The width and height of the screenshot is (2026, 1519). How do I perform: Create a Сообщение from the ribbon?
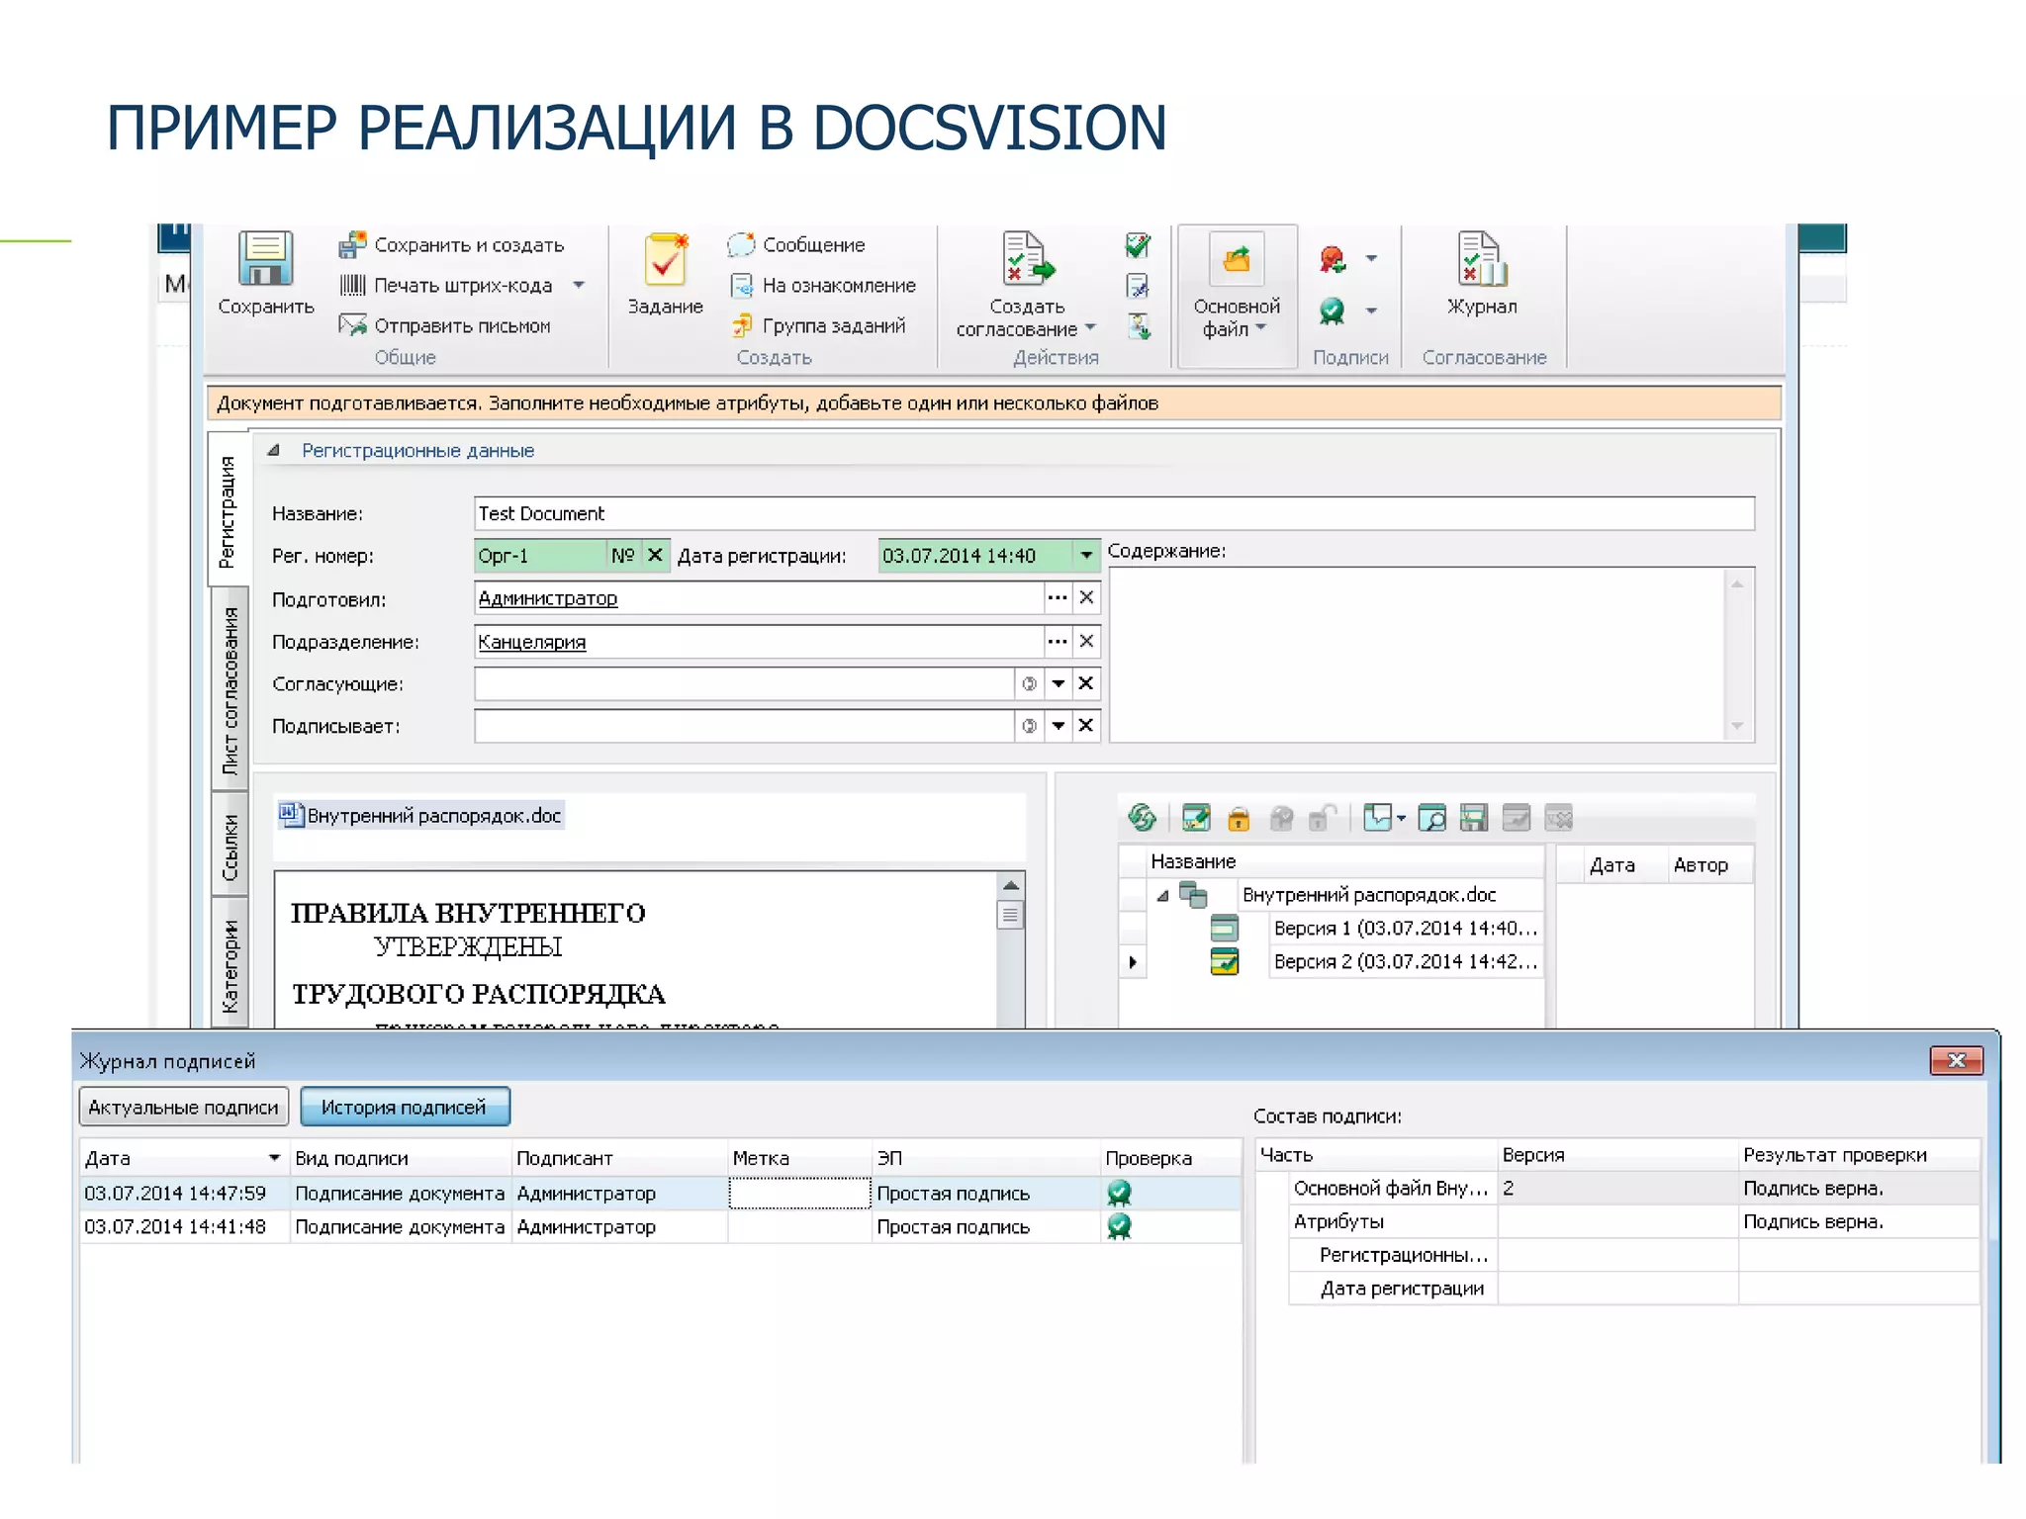pyautogui.click(x=796, y=244)
